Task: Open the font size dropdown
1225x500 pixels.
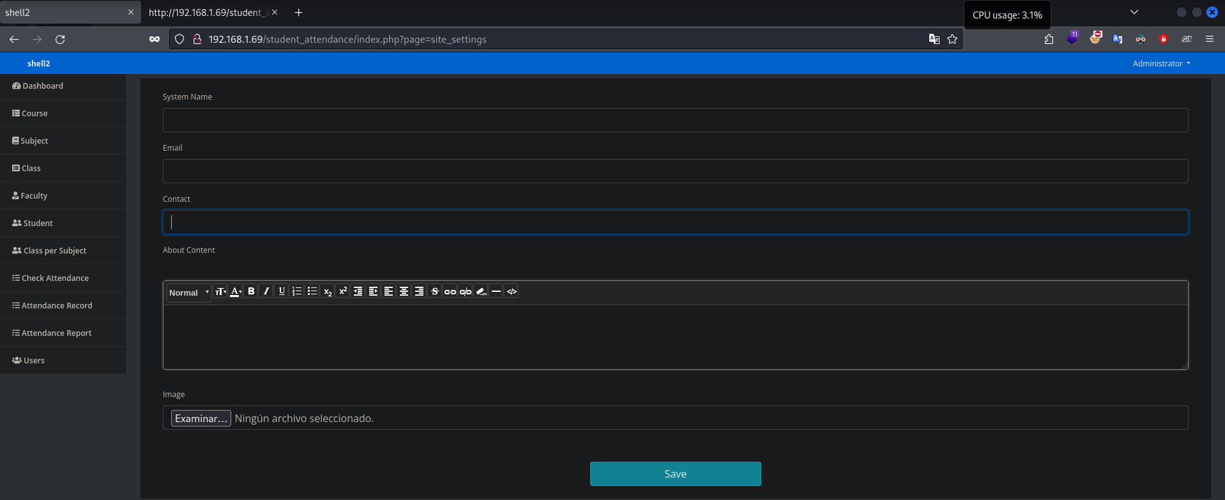Action: [x=220, y=291]
